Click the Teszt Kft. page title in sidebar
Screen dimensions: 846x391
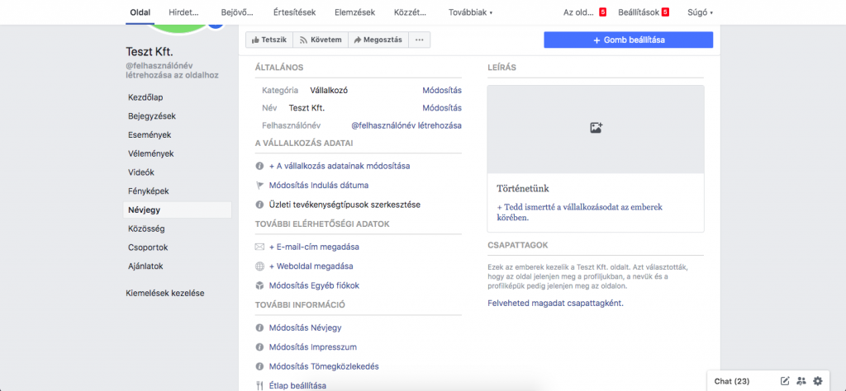pyautogui.click(x=149, y=52)
